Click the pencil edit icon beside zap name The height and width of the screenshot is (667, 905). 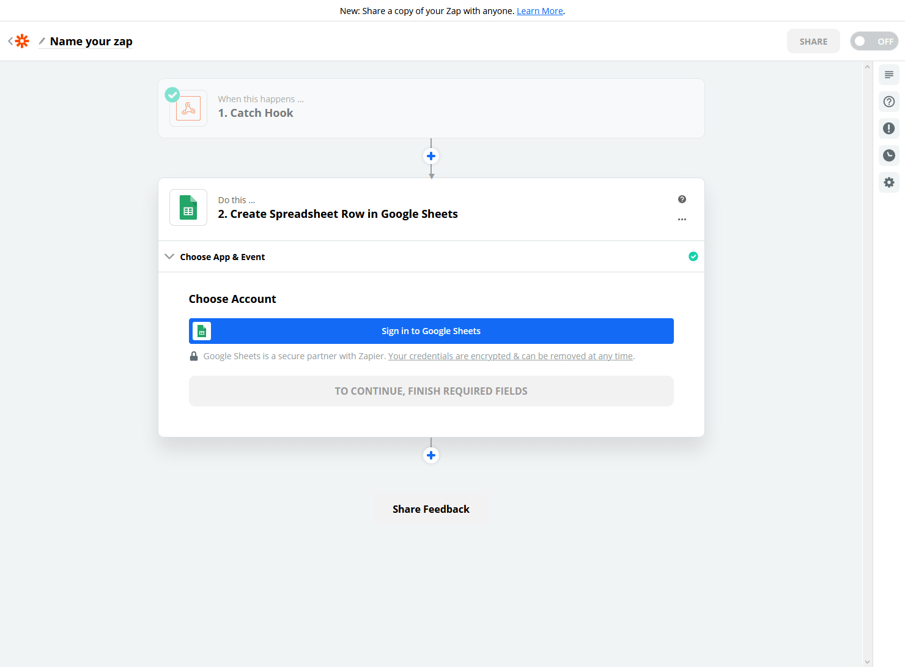pos(42,41)
